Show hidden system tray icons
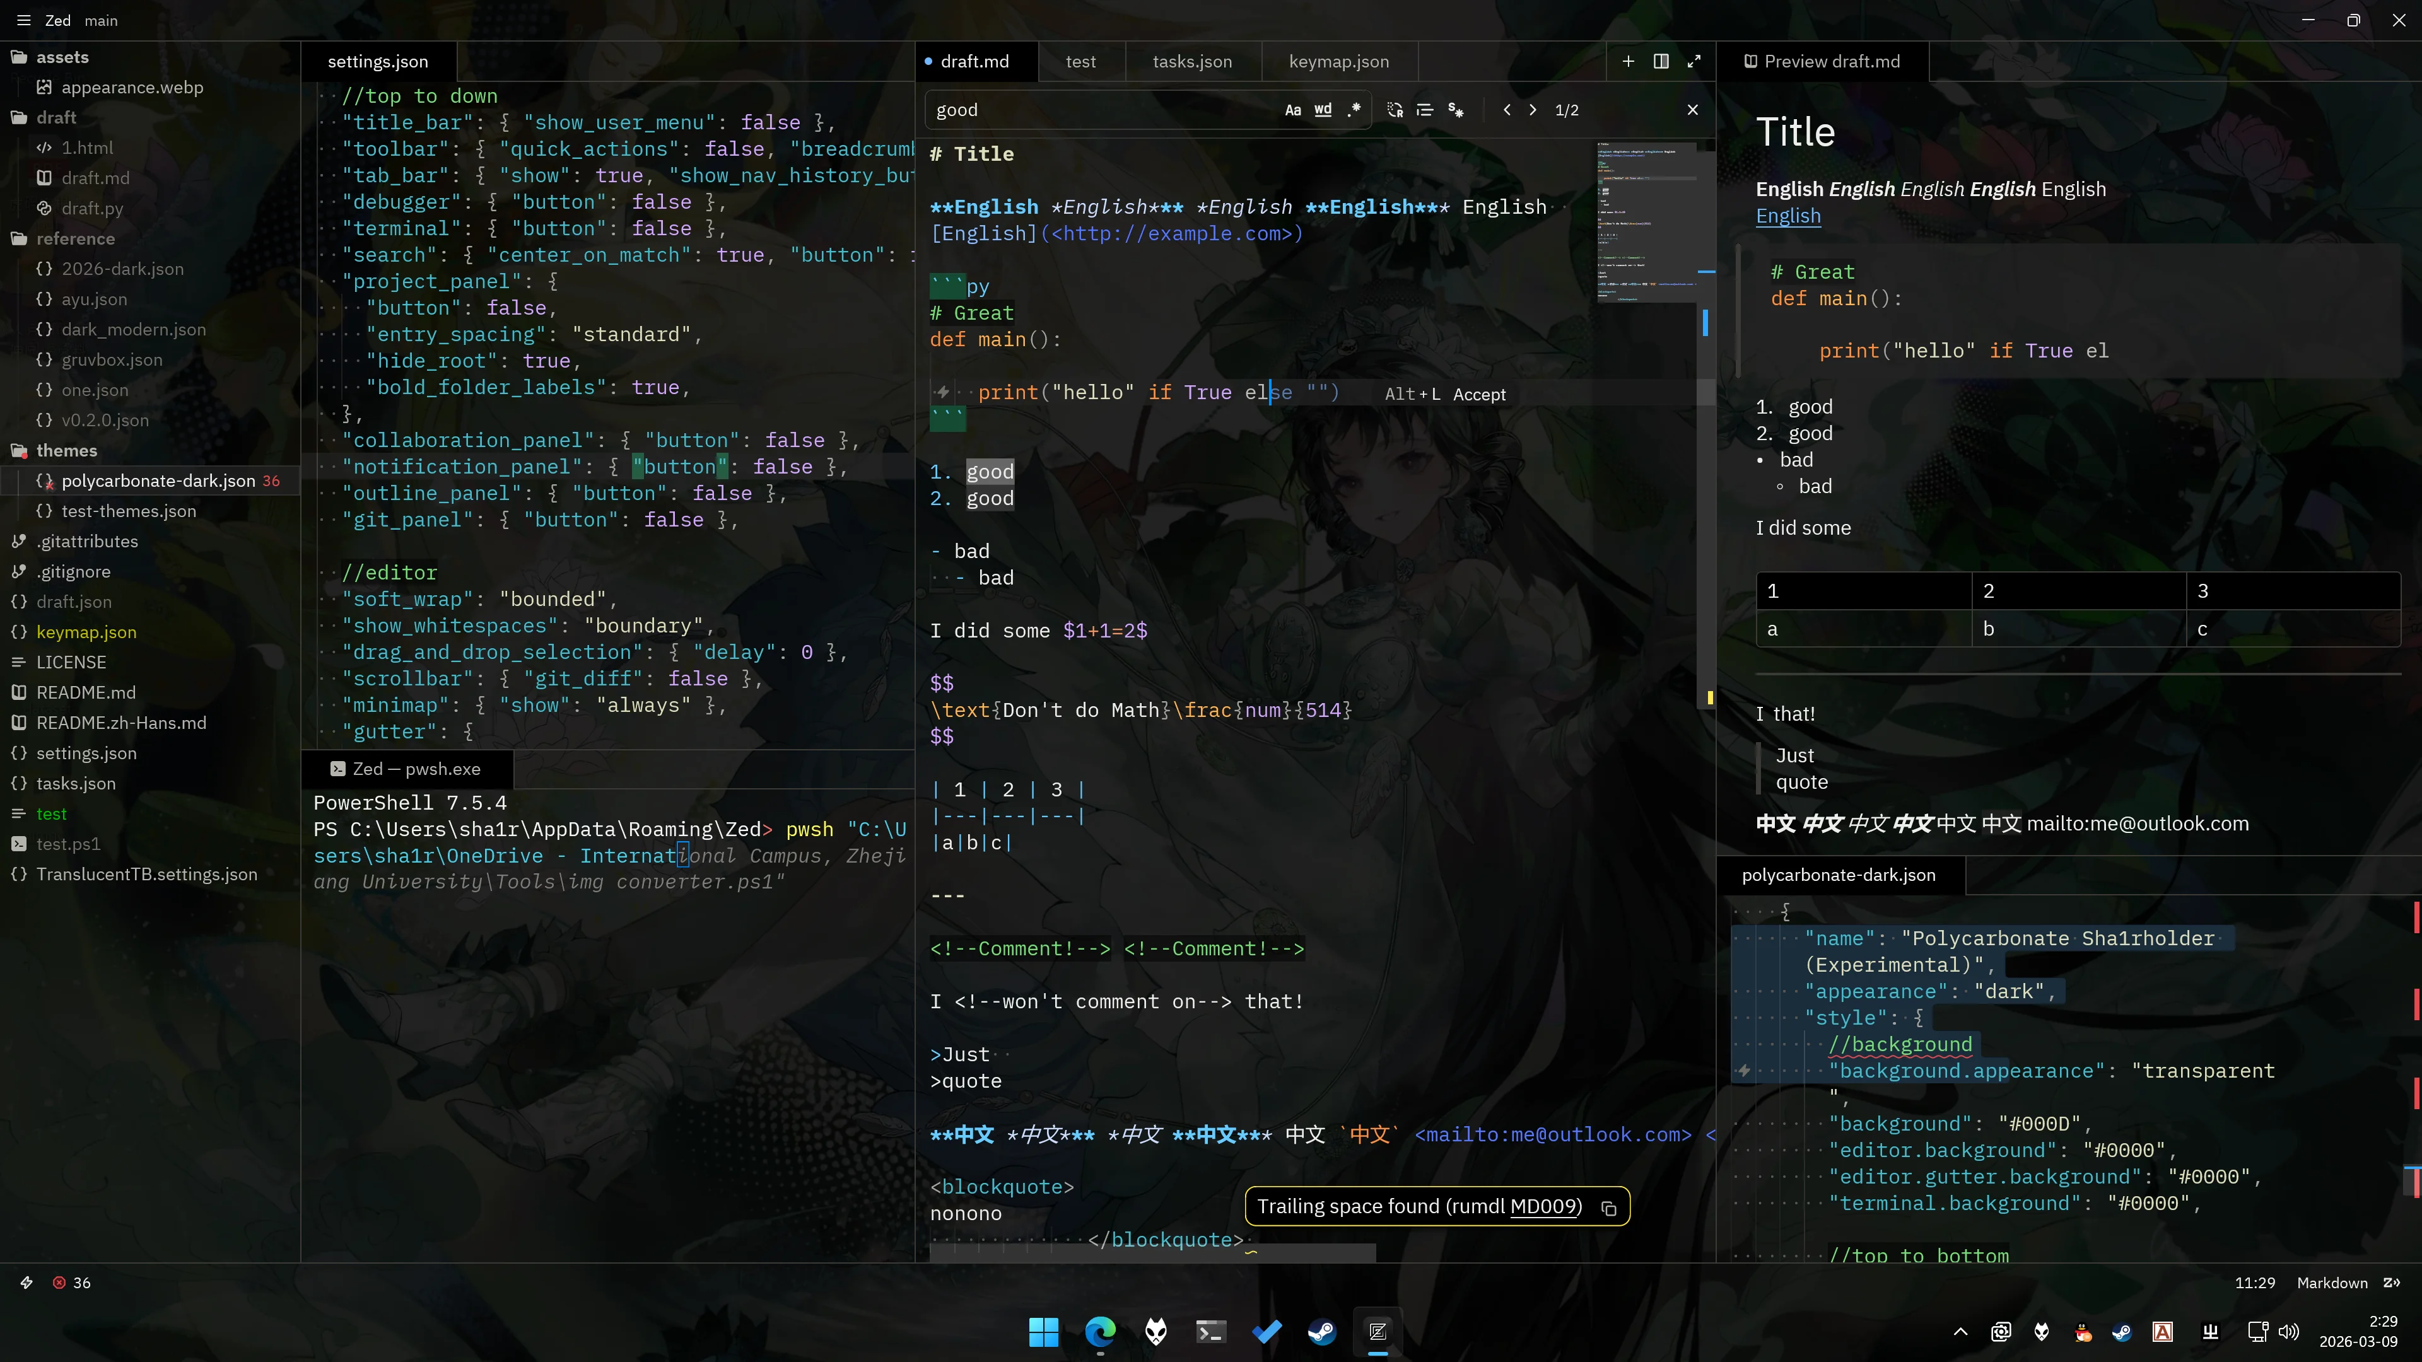The image size is (2422, 1362). click(1960, 1332)
